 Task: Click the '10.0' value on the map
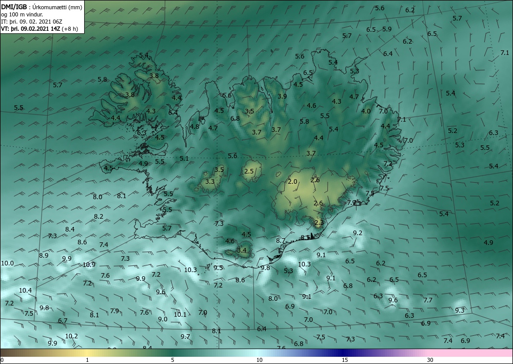[x=7, y=263]
